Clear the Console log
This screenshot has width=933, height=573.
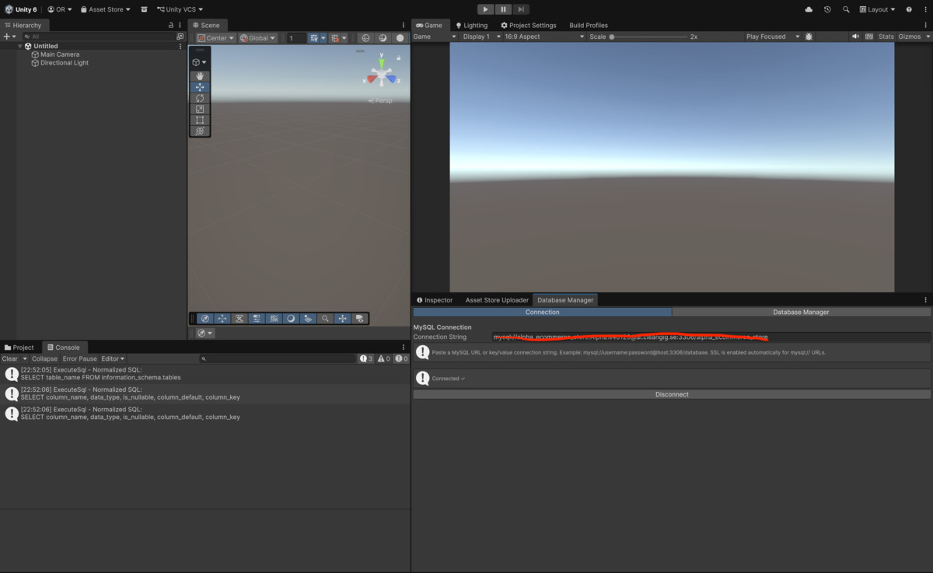(x=10, y=358)
